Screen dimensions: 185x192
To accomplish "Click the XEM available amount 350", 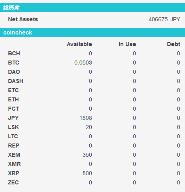I will pos(87,155).
